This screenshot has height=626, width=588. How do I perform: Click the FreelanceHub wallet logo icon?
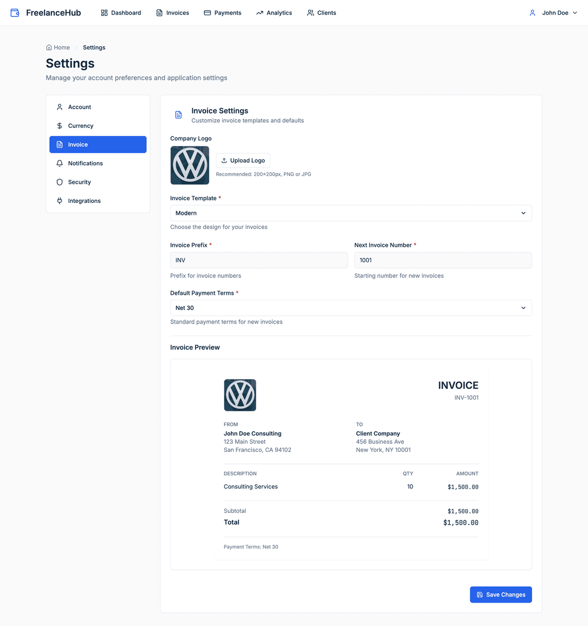(x=15, y=13)
